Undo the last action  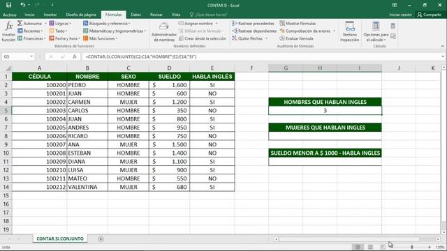pyautogui.click(x=23, y=5)
